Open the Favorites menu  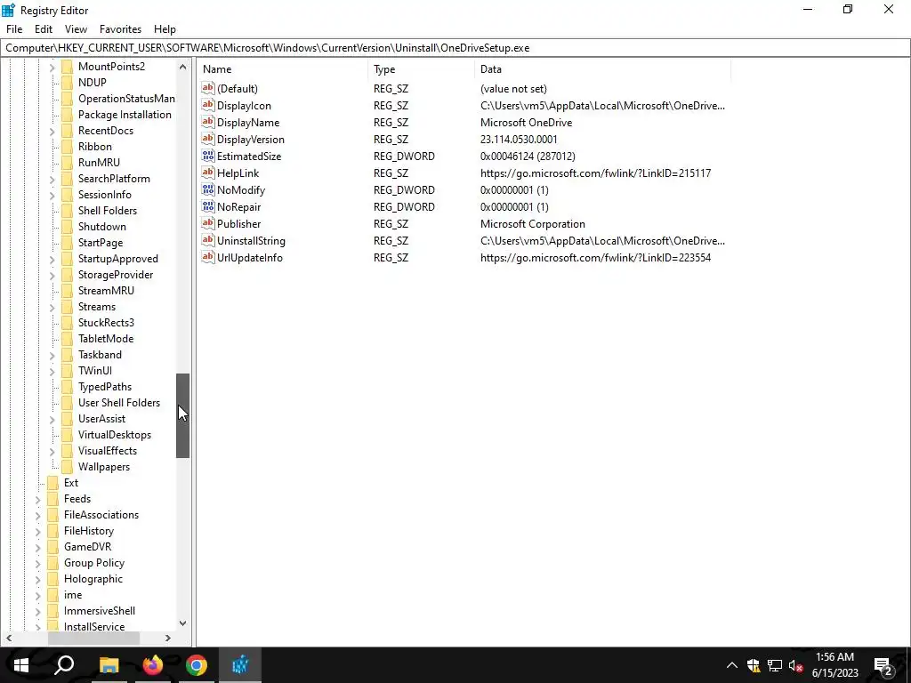(120, 29)
